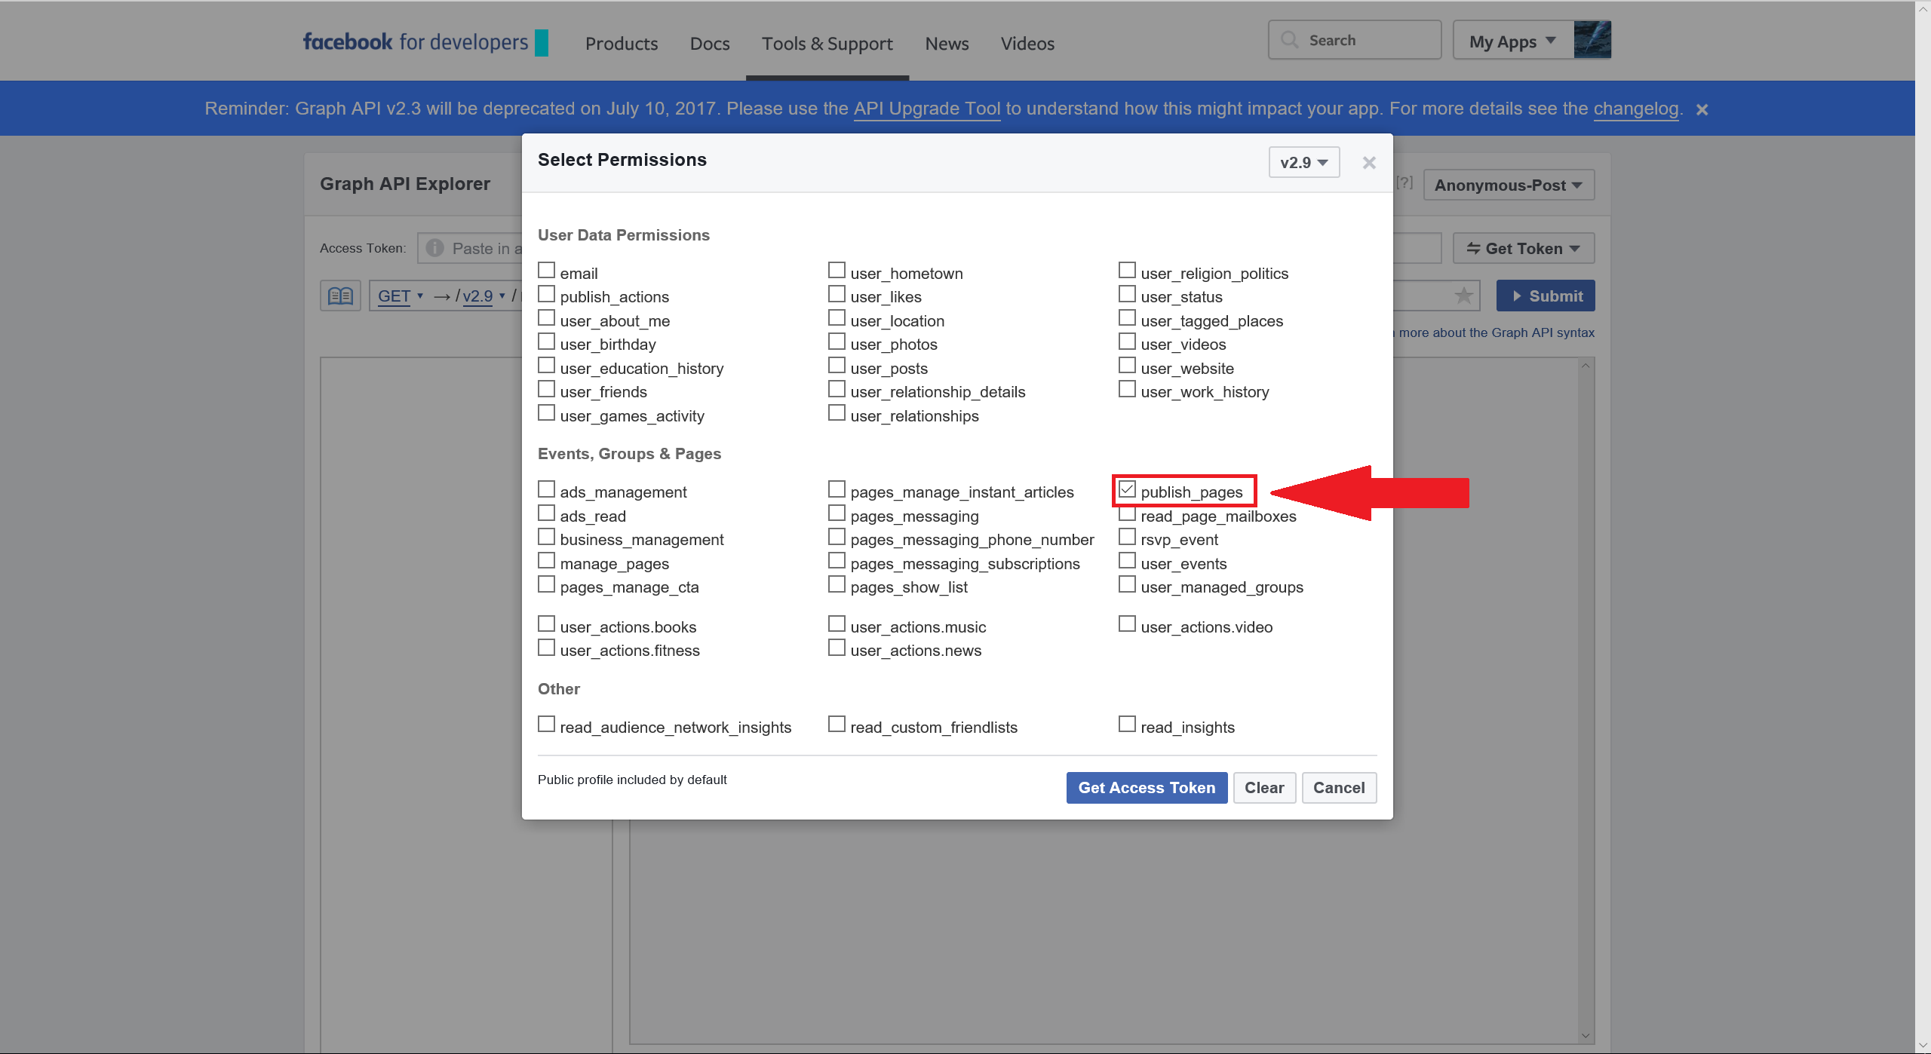This screenshot has width=1931, height=1054.
Task: Tick the user_posts checkbox
Action: (x=837, y=366)
